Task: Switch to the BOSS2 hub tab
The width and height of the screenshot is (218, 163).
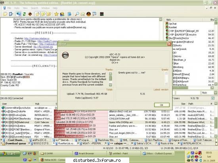Action: 40,144
